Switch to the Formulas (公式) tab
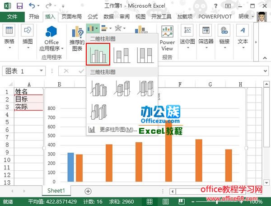Viewport: 271px width, 206px height. click(x=93, y=17)
